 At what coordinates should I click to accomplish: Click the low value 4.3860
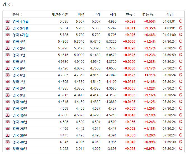click(111, 102)
